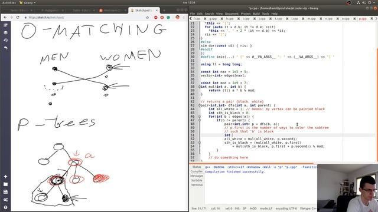Open the folder icon in Sketchpad sidebar
The width and height of the screenshot is (378, 212).
(5, 184)
